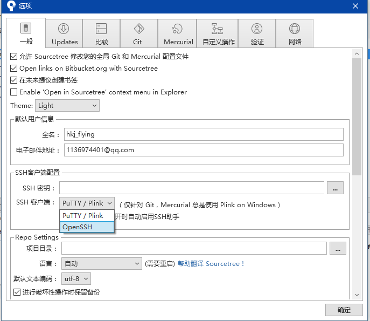Click the scrollbar up arrow
Viewport: 370px width, 321px height.
[x=357, y=54]
